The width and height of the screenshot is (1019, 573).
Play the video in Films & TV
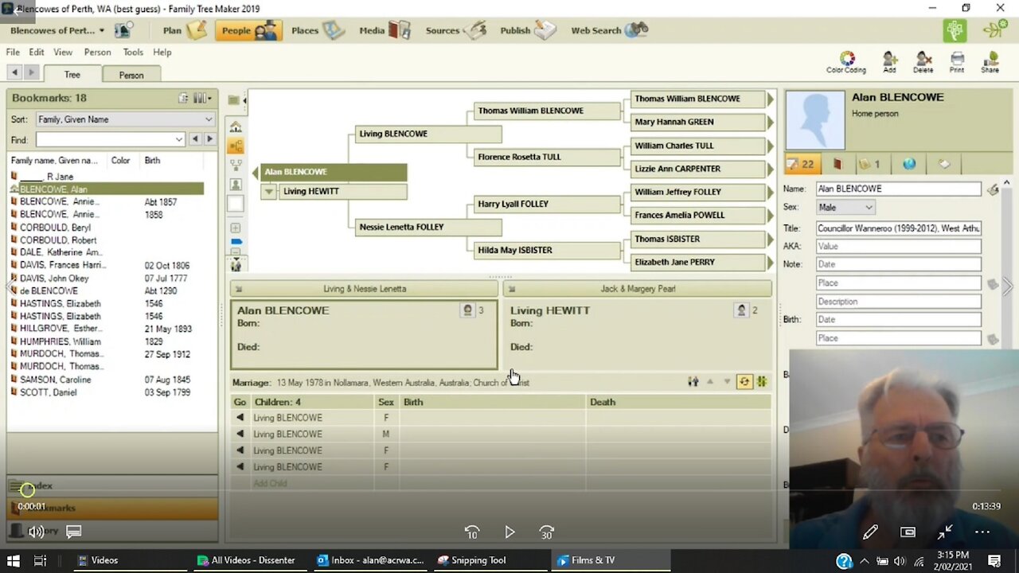[509, 532]
